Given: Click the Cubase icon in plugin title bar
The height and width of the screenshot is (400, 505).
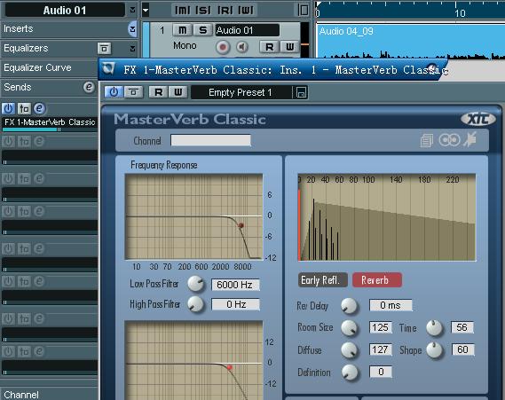Looking at the screenshot, I should [x=108, y=69].
